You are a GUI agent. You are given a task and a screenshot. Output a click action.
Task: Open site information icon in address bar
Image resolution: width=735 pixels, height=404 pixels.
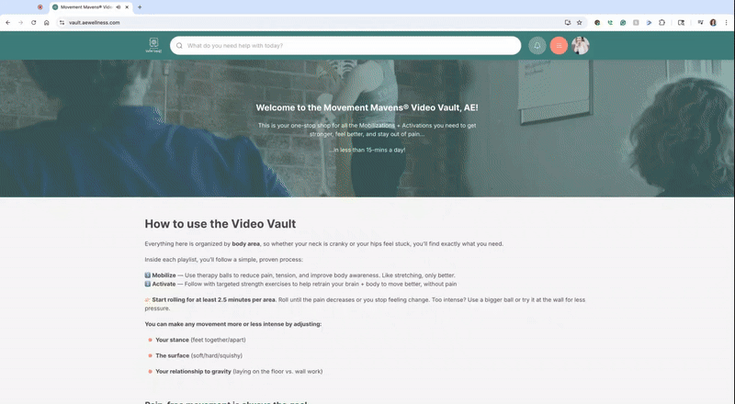[x=62, y=23]
